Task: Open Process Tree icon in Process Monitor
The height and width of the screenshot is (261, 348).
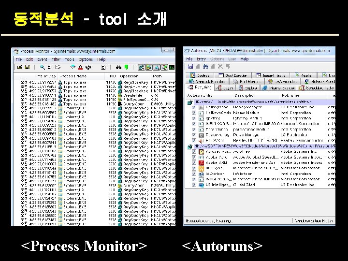Action: pyautogui.click(x=103, y=67)
